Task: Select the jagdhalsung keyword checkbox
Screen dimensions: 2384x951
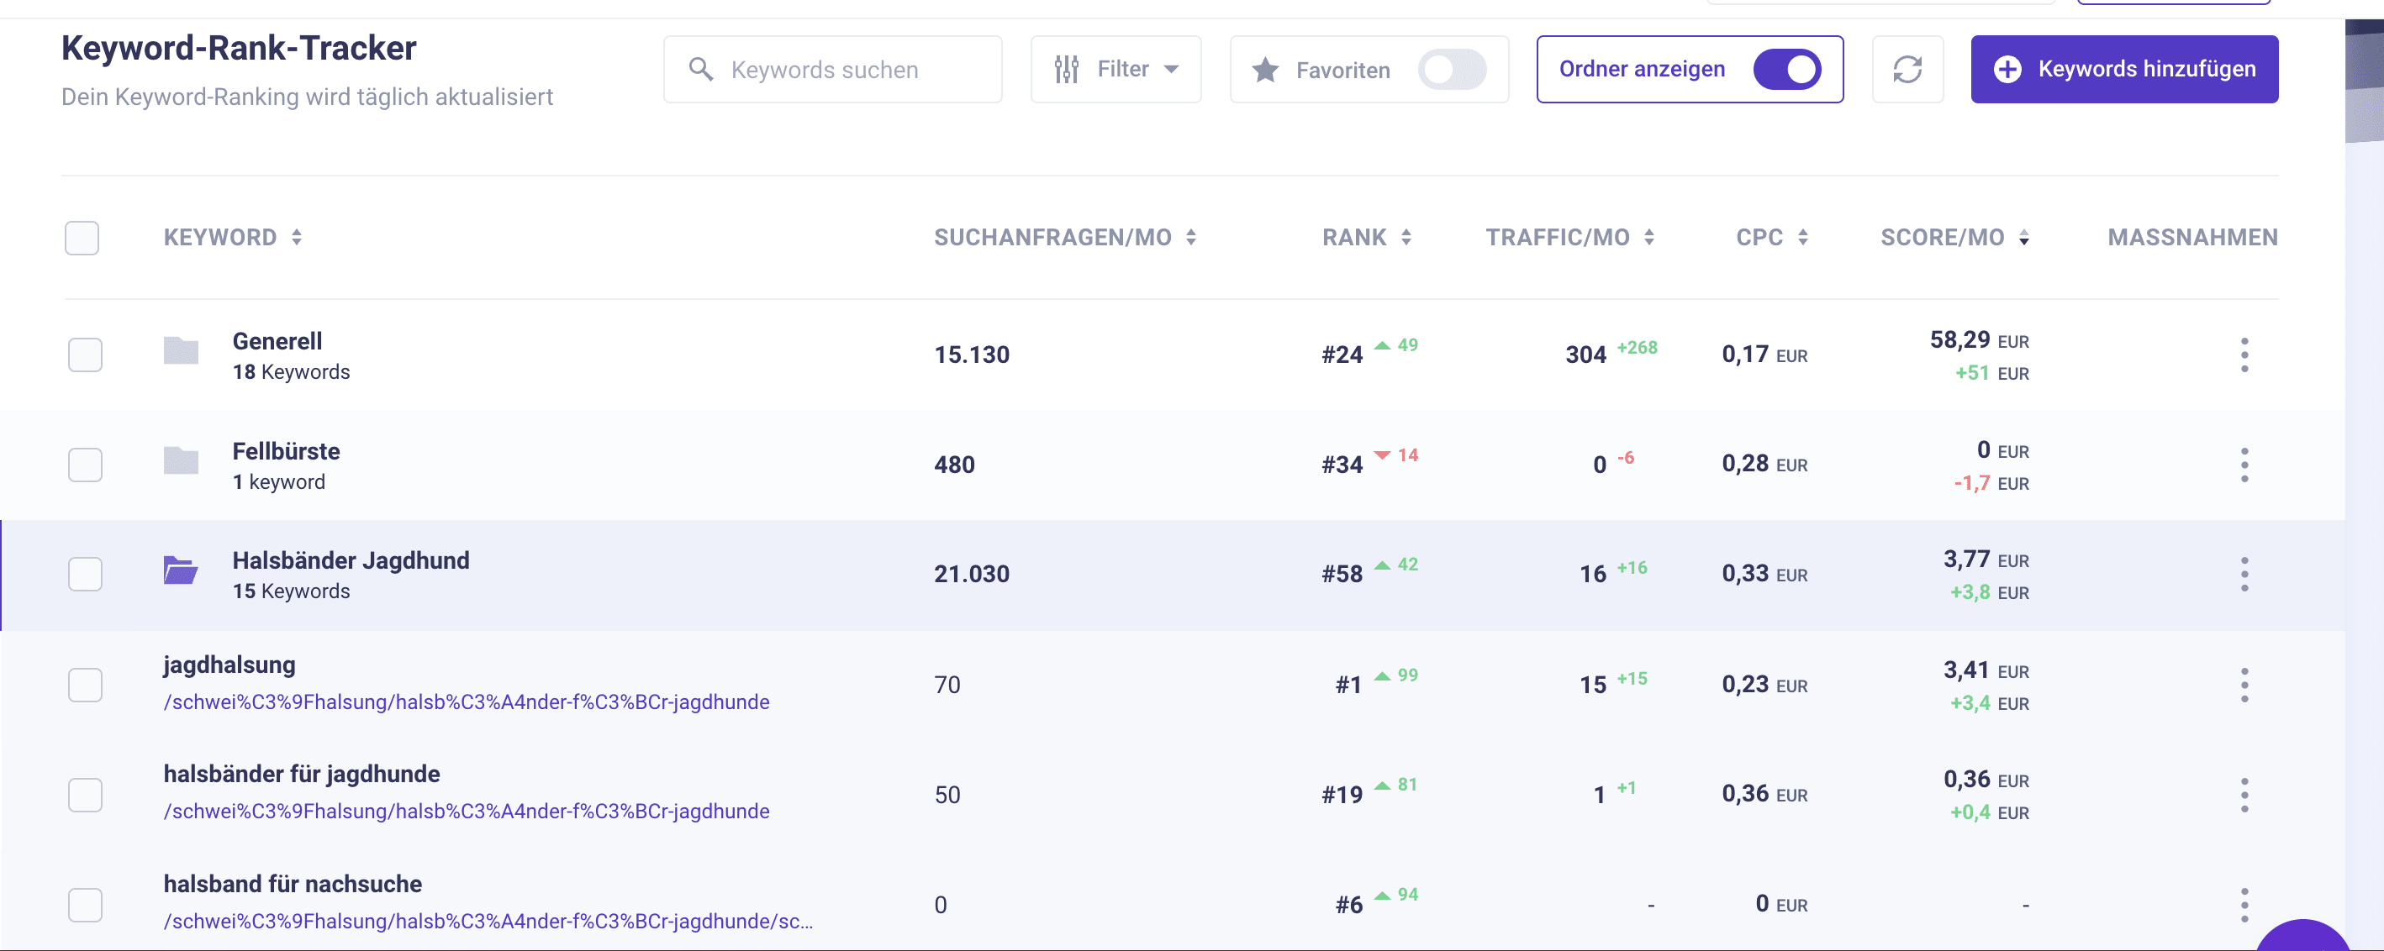Action: click(x=85, y=686)
